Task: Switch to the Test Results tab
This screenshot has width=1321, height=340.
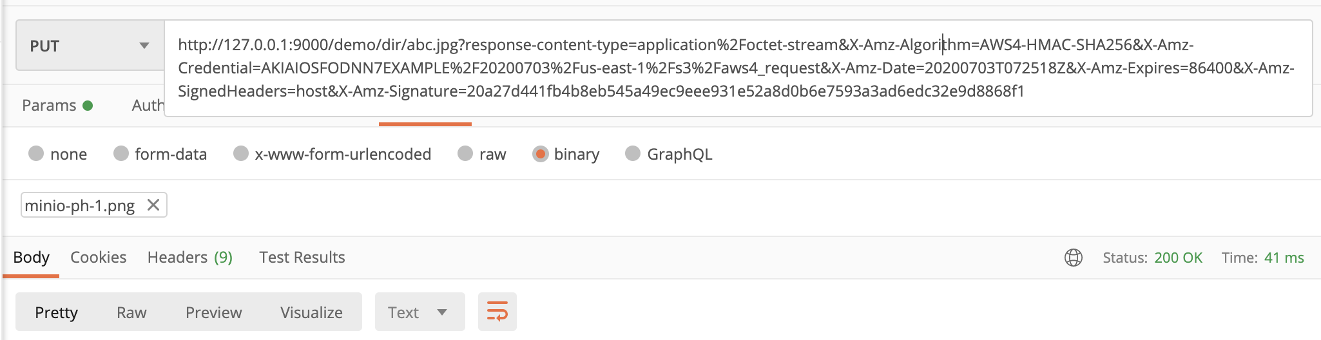Action: tap(302, 257)
